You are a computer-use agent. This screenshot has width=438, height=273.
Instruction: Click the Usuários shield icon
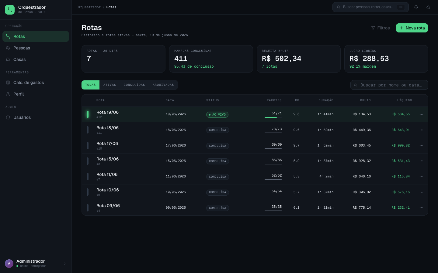(8, 117)
